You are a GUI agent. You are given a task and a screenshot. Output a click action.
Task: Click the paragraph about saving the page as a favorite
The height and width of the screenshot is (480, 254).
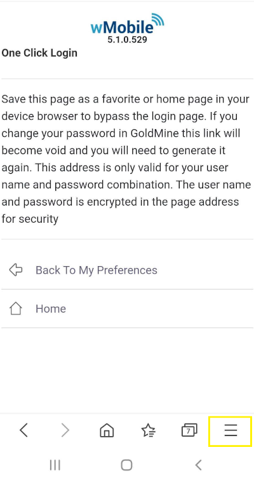coord(126,159)
